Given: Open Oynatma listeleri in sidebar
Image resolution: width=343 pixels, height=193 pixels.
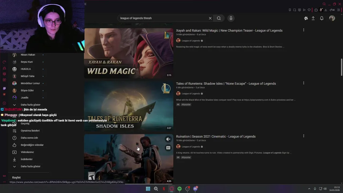Looking at the screenshot, I should point(30,131).
